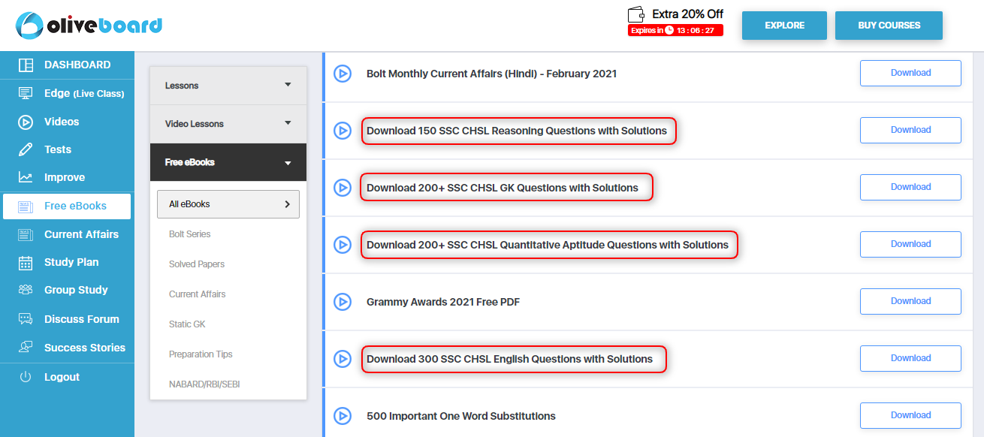This screenshot has width=984, height=437.
Task: Open Edge Live Class icon
Action: 26,93
